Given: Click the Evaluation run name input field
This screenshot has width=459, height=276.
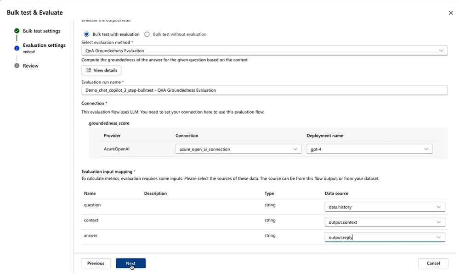Looking at the screenshot, I should click(x=264, y=90).
